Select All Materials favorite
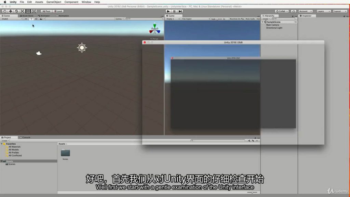The image size is (350, 197). (x=14, y=147)
